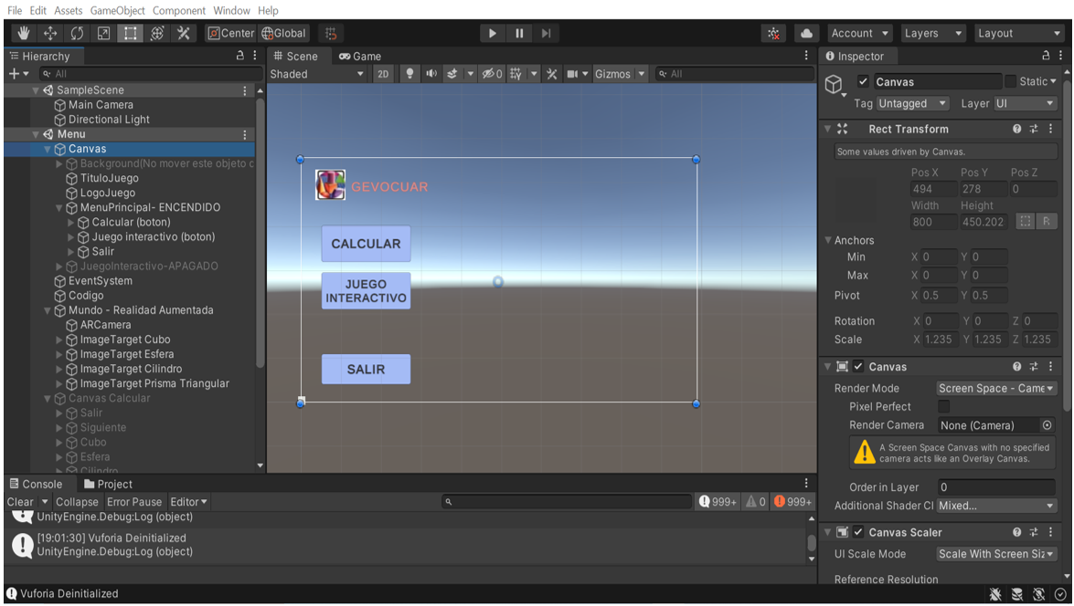
Task: Activate the Rect Transform tool
Action: [131, 33]
